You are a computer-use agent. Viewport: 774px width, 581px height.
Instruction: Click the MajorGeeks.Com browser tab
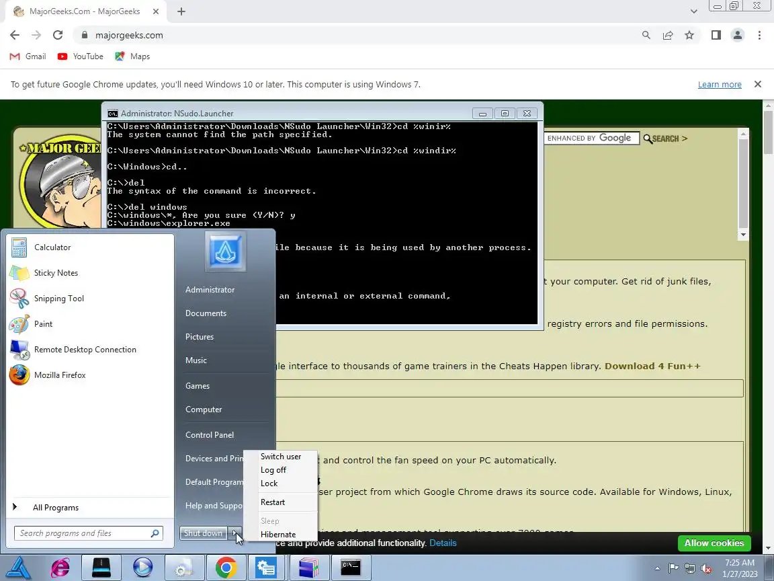tap(84, 11)
